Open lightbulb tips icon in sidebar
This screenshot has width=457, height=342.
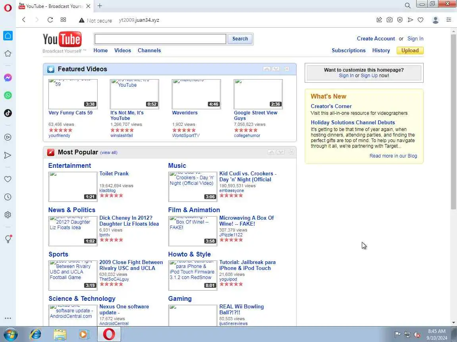point(8,239)
